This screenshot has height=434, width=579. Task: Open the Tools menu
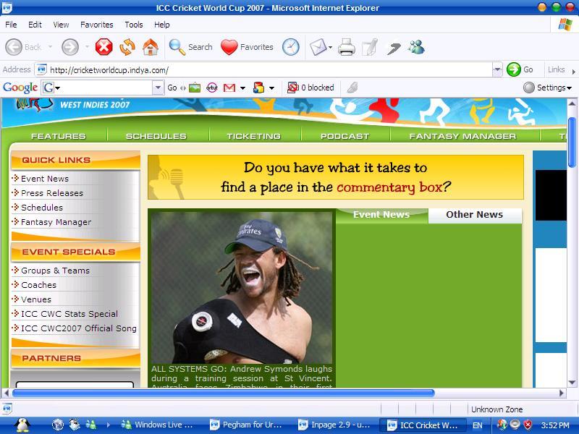[134, 25]
